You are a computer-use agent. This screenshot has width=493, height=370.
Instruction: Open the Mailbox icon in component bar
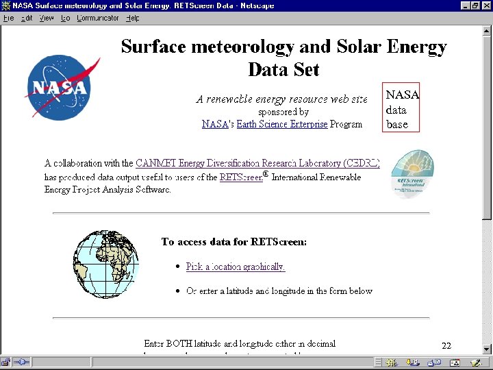(x=413, y=362)
